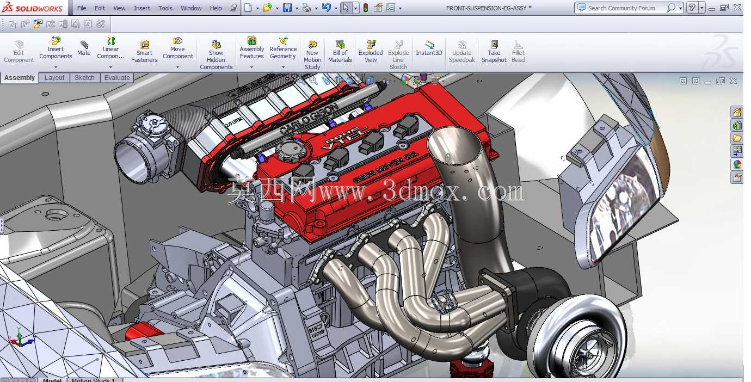
Task: Click the New document icon
Action: pyautogui.click(x=248, y=8)
